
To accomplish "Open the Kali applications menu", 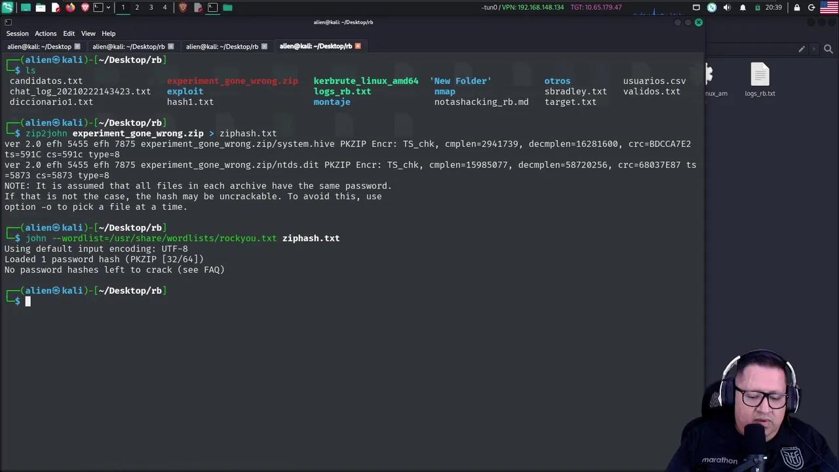I will [x=7, y=7].
